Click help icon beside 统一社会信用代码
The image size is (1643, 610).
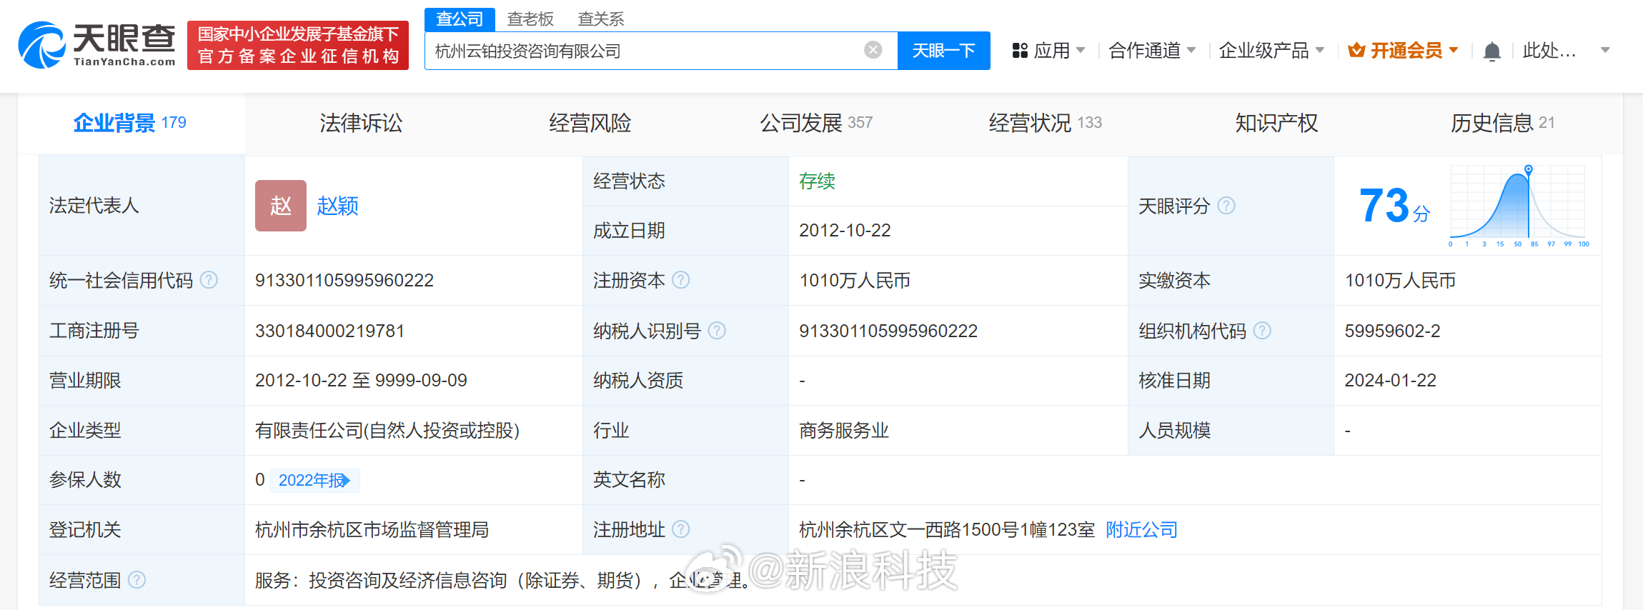point(209,280)
